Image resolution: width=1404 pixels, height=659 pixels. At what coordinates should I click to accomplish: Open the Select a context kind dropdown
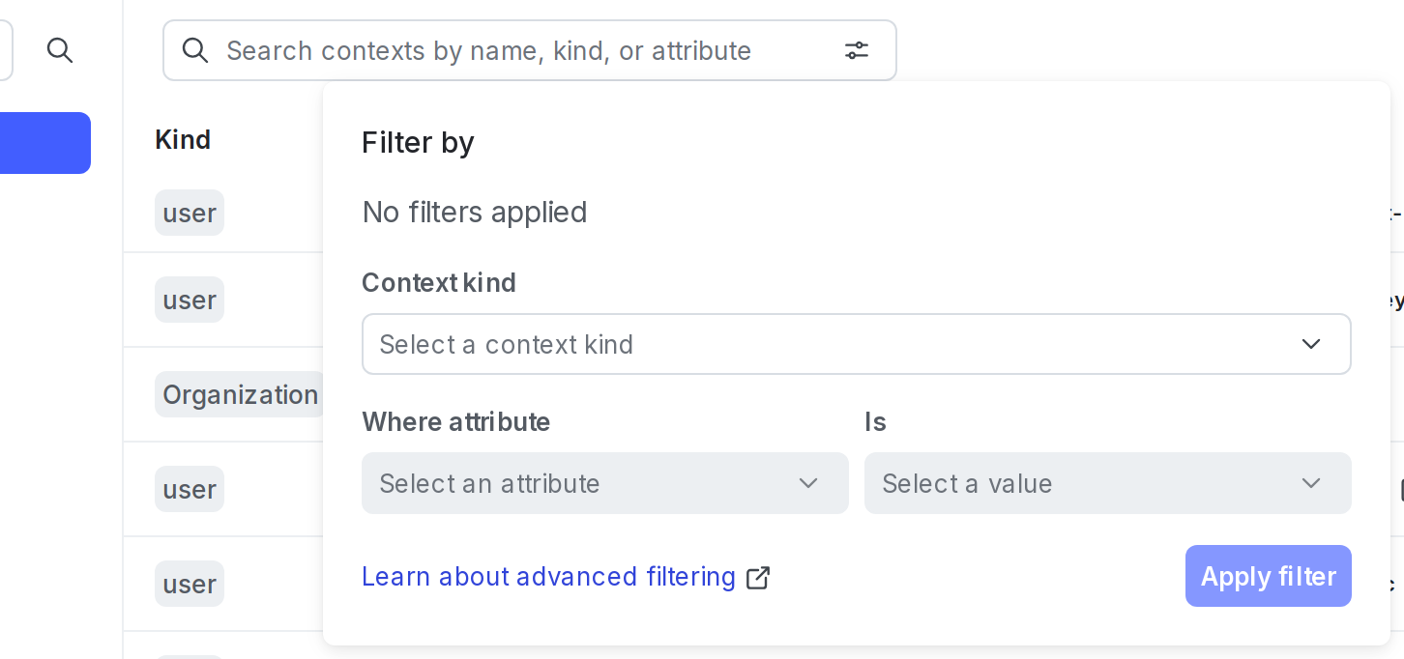pyautogui.click(x=857, y=344)
